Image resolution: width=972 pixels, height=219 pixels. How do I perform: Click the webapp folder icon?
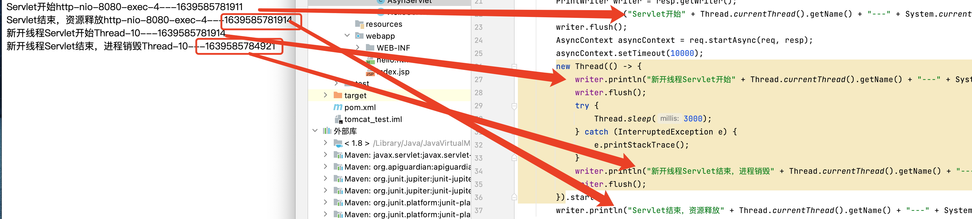359,36
